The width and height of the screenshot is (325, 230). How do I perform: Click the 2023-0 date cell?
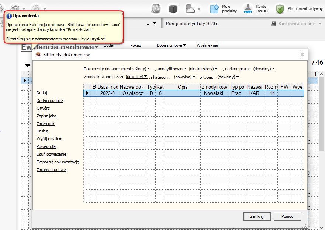108,93
